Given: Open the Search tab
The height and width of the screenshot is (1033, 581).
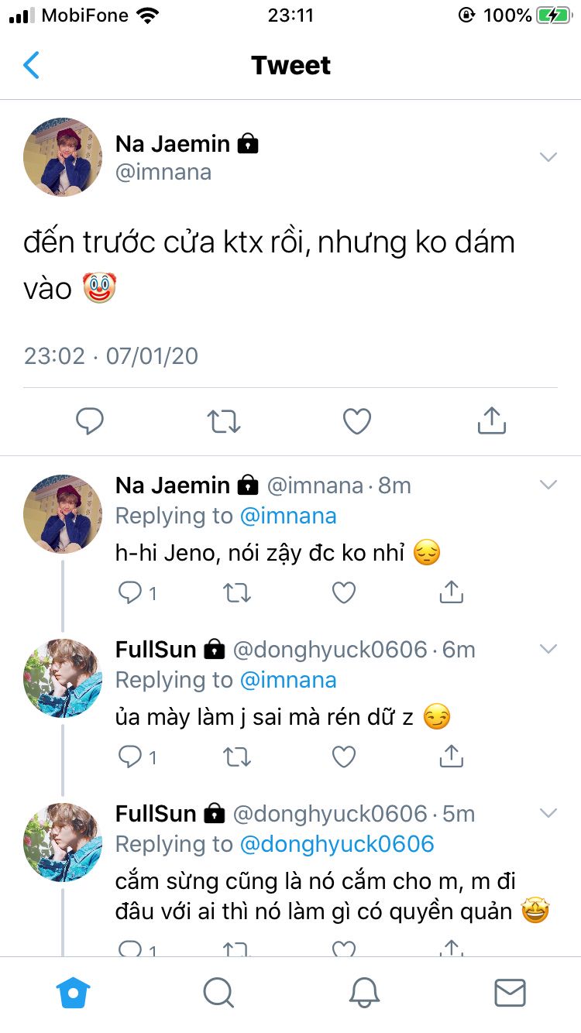Looking at the screenshot, I should [x=218, y=992].
